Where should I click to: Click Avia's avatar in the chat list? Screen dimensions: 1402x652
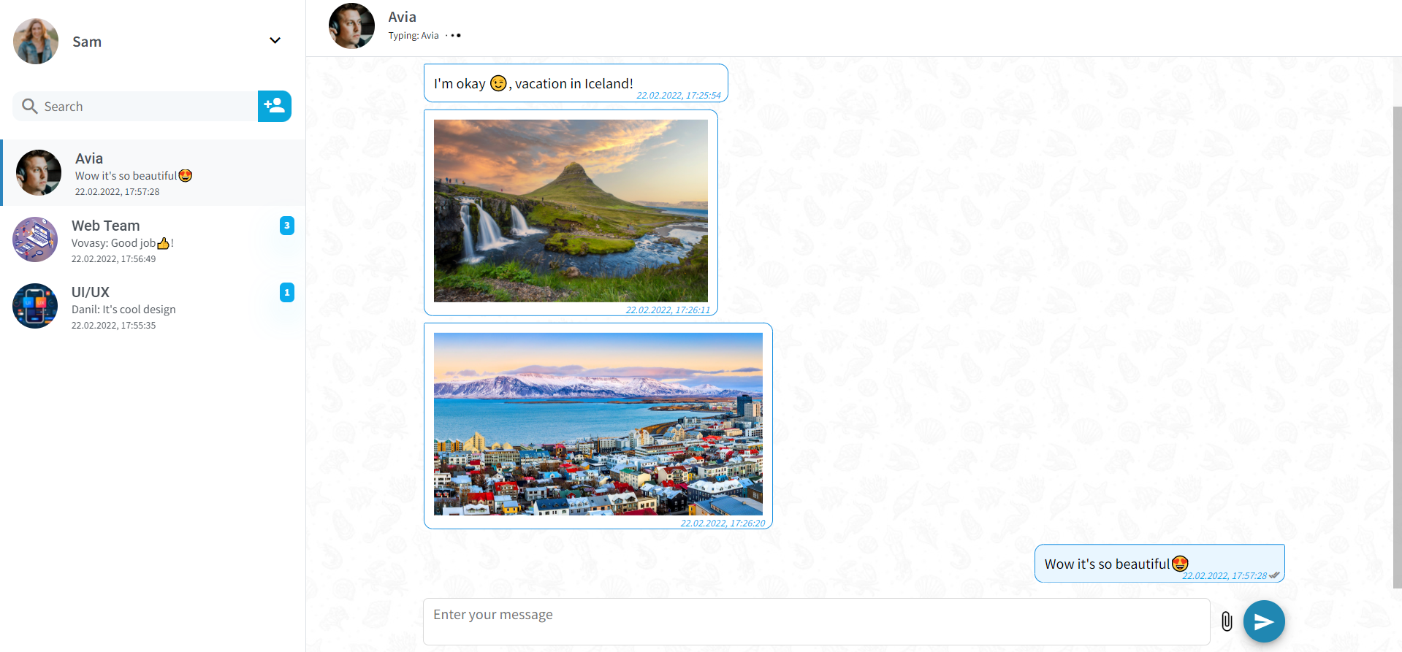(39, 173)
